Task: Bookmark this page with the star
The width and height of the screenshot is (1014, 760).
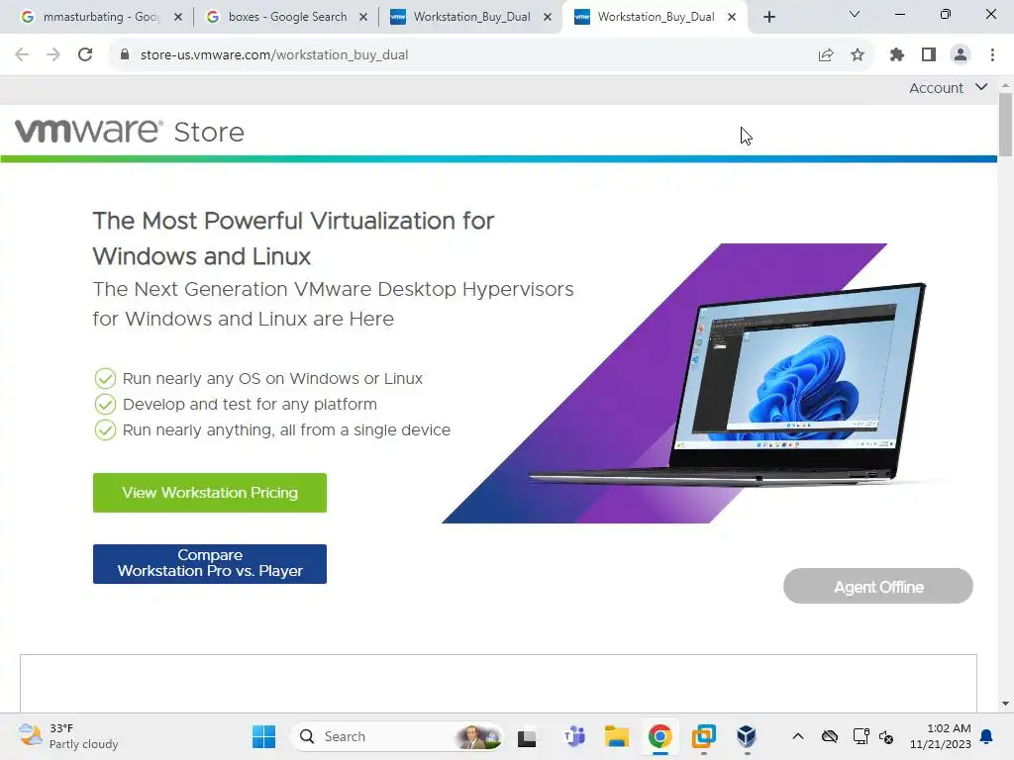Action: 858,55
